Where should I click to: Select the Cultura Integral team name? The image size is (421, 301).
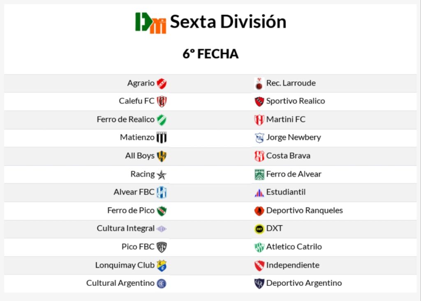point(126,228)
